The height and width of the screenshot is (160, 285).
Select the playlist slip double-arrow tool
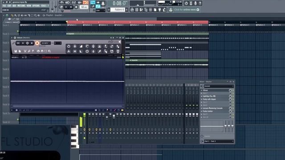pyautogui.click(x=25, y=16)
